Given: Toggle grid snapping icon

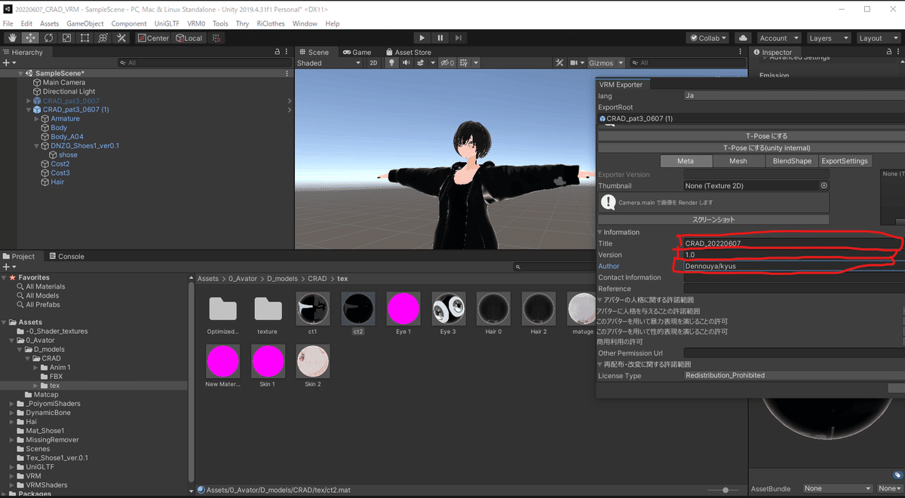Looking at the screenshot, I should tap(217, 38).
